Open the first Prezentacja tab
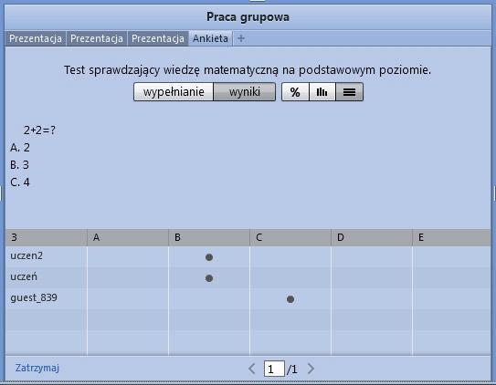Viewport: 496px width, 385px height. [36, 38]
